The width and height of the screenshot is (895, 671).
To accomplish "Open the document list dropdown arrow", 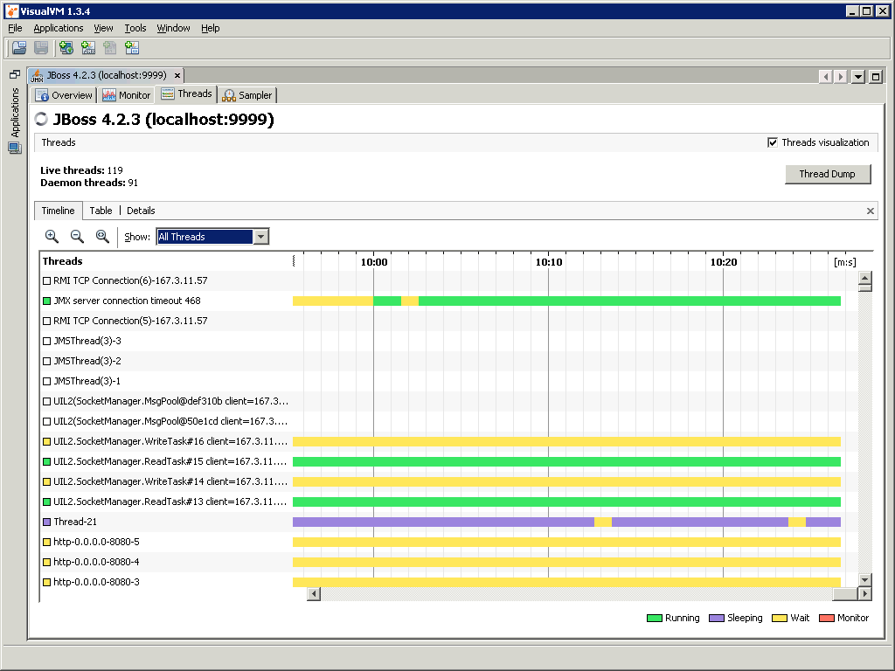I will [x=858, y=77].
